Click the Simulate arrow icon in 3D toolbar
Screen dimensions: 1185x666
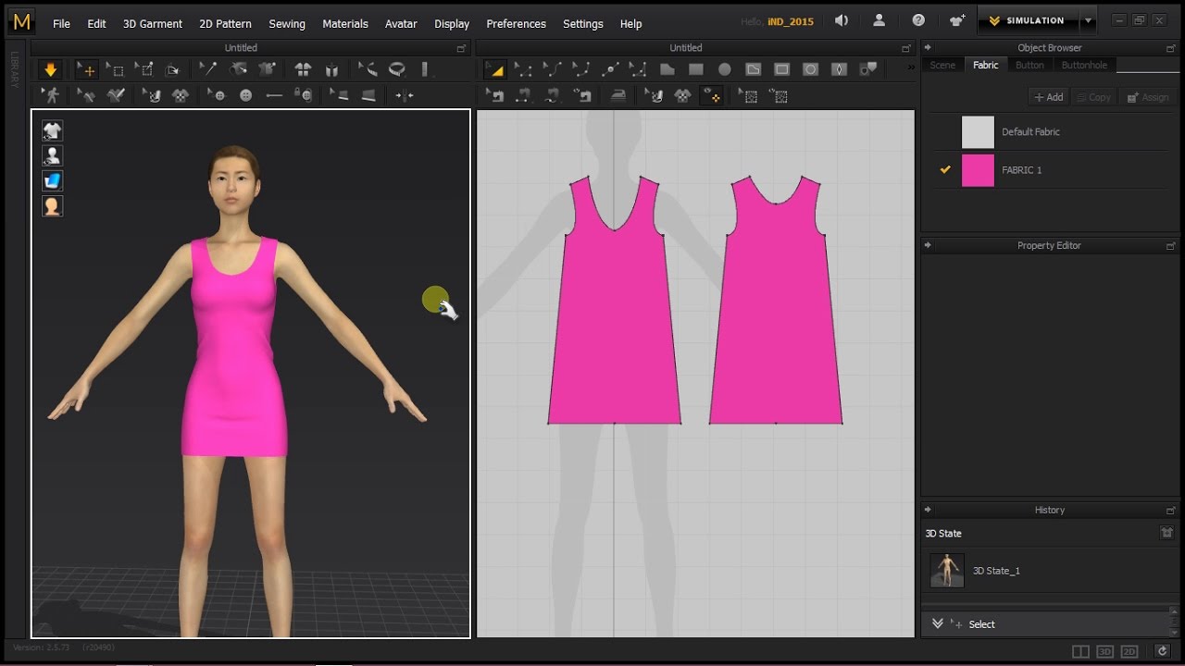point(50,69)
